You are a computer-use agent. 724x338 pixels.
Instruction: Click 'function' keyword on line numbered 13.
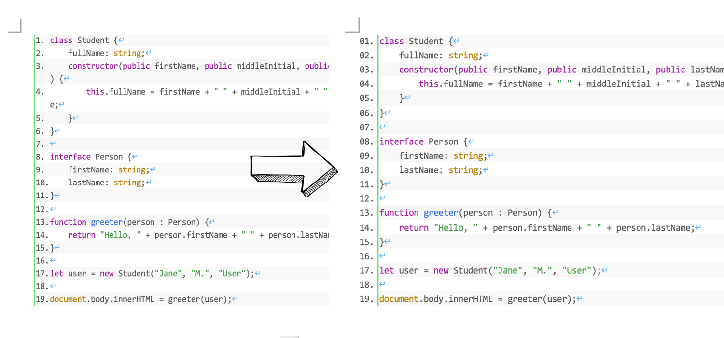68,222
